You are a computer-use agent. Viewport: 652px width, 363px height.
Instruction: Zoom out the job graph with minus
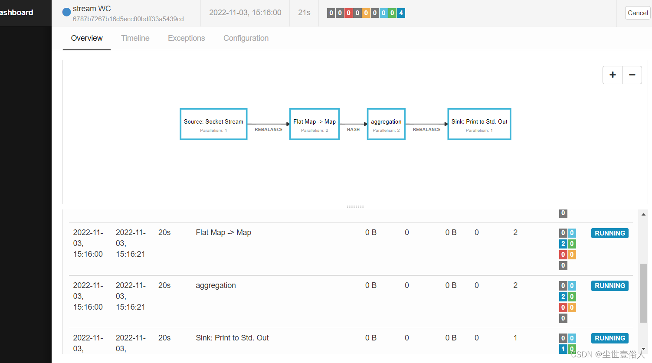(x=632, y=75)
